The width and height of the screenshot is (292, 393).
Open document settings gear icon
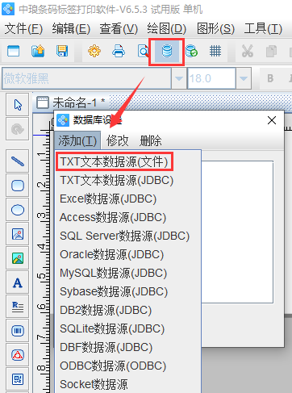tap(94, 51)
